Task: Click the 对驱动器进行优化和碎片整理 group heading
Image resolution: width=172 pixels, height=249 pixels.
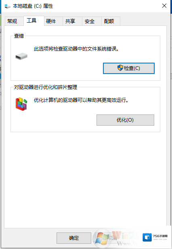Action: [46, 87]
